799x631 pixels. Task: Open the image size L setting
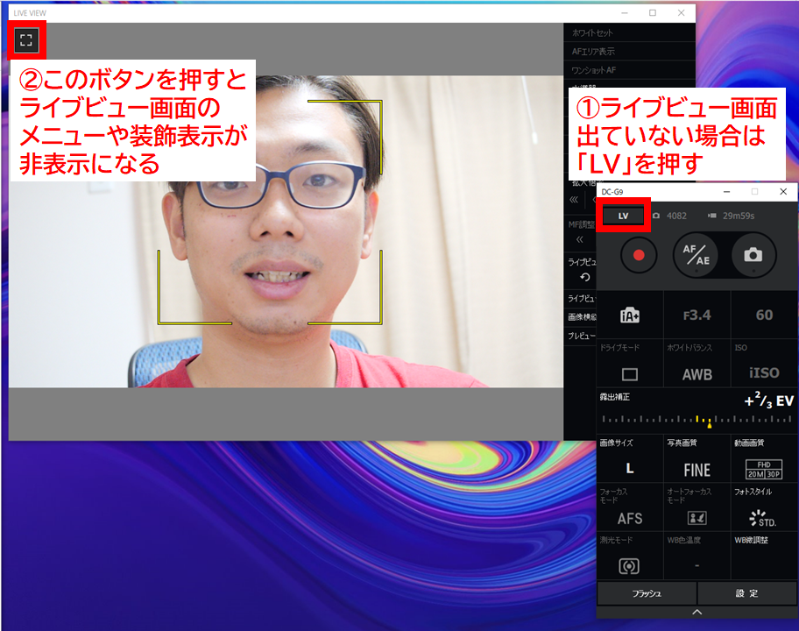coord(630,469)
